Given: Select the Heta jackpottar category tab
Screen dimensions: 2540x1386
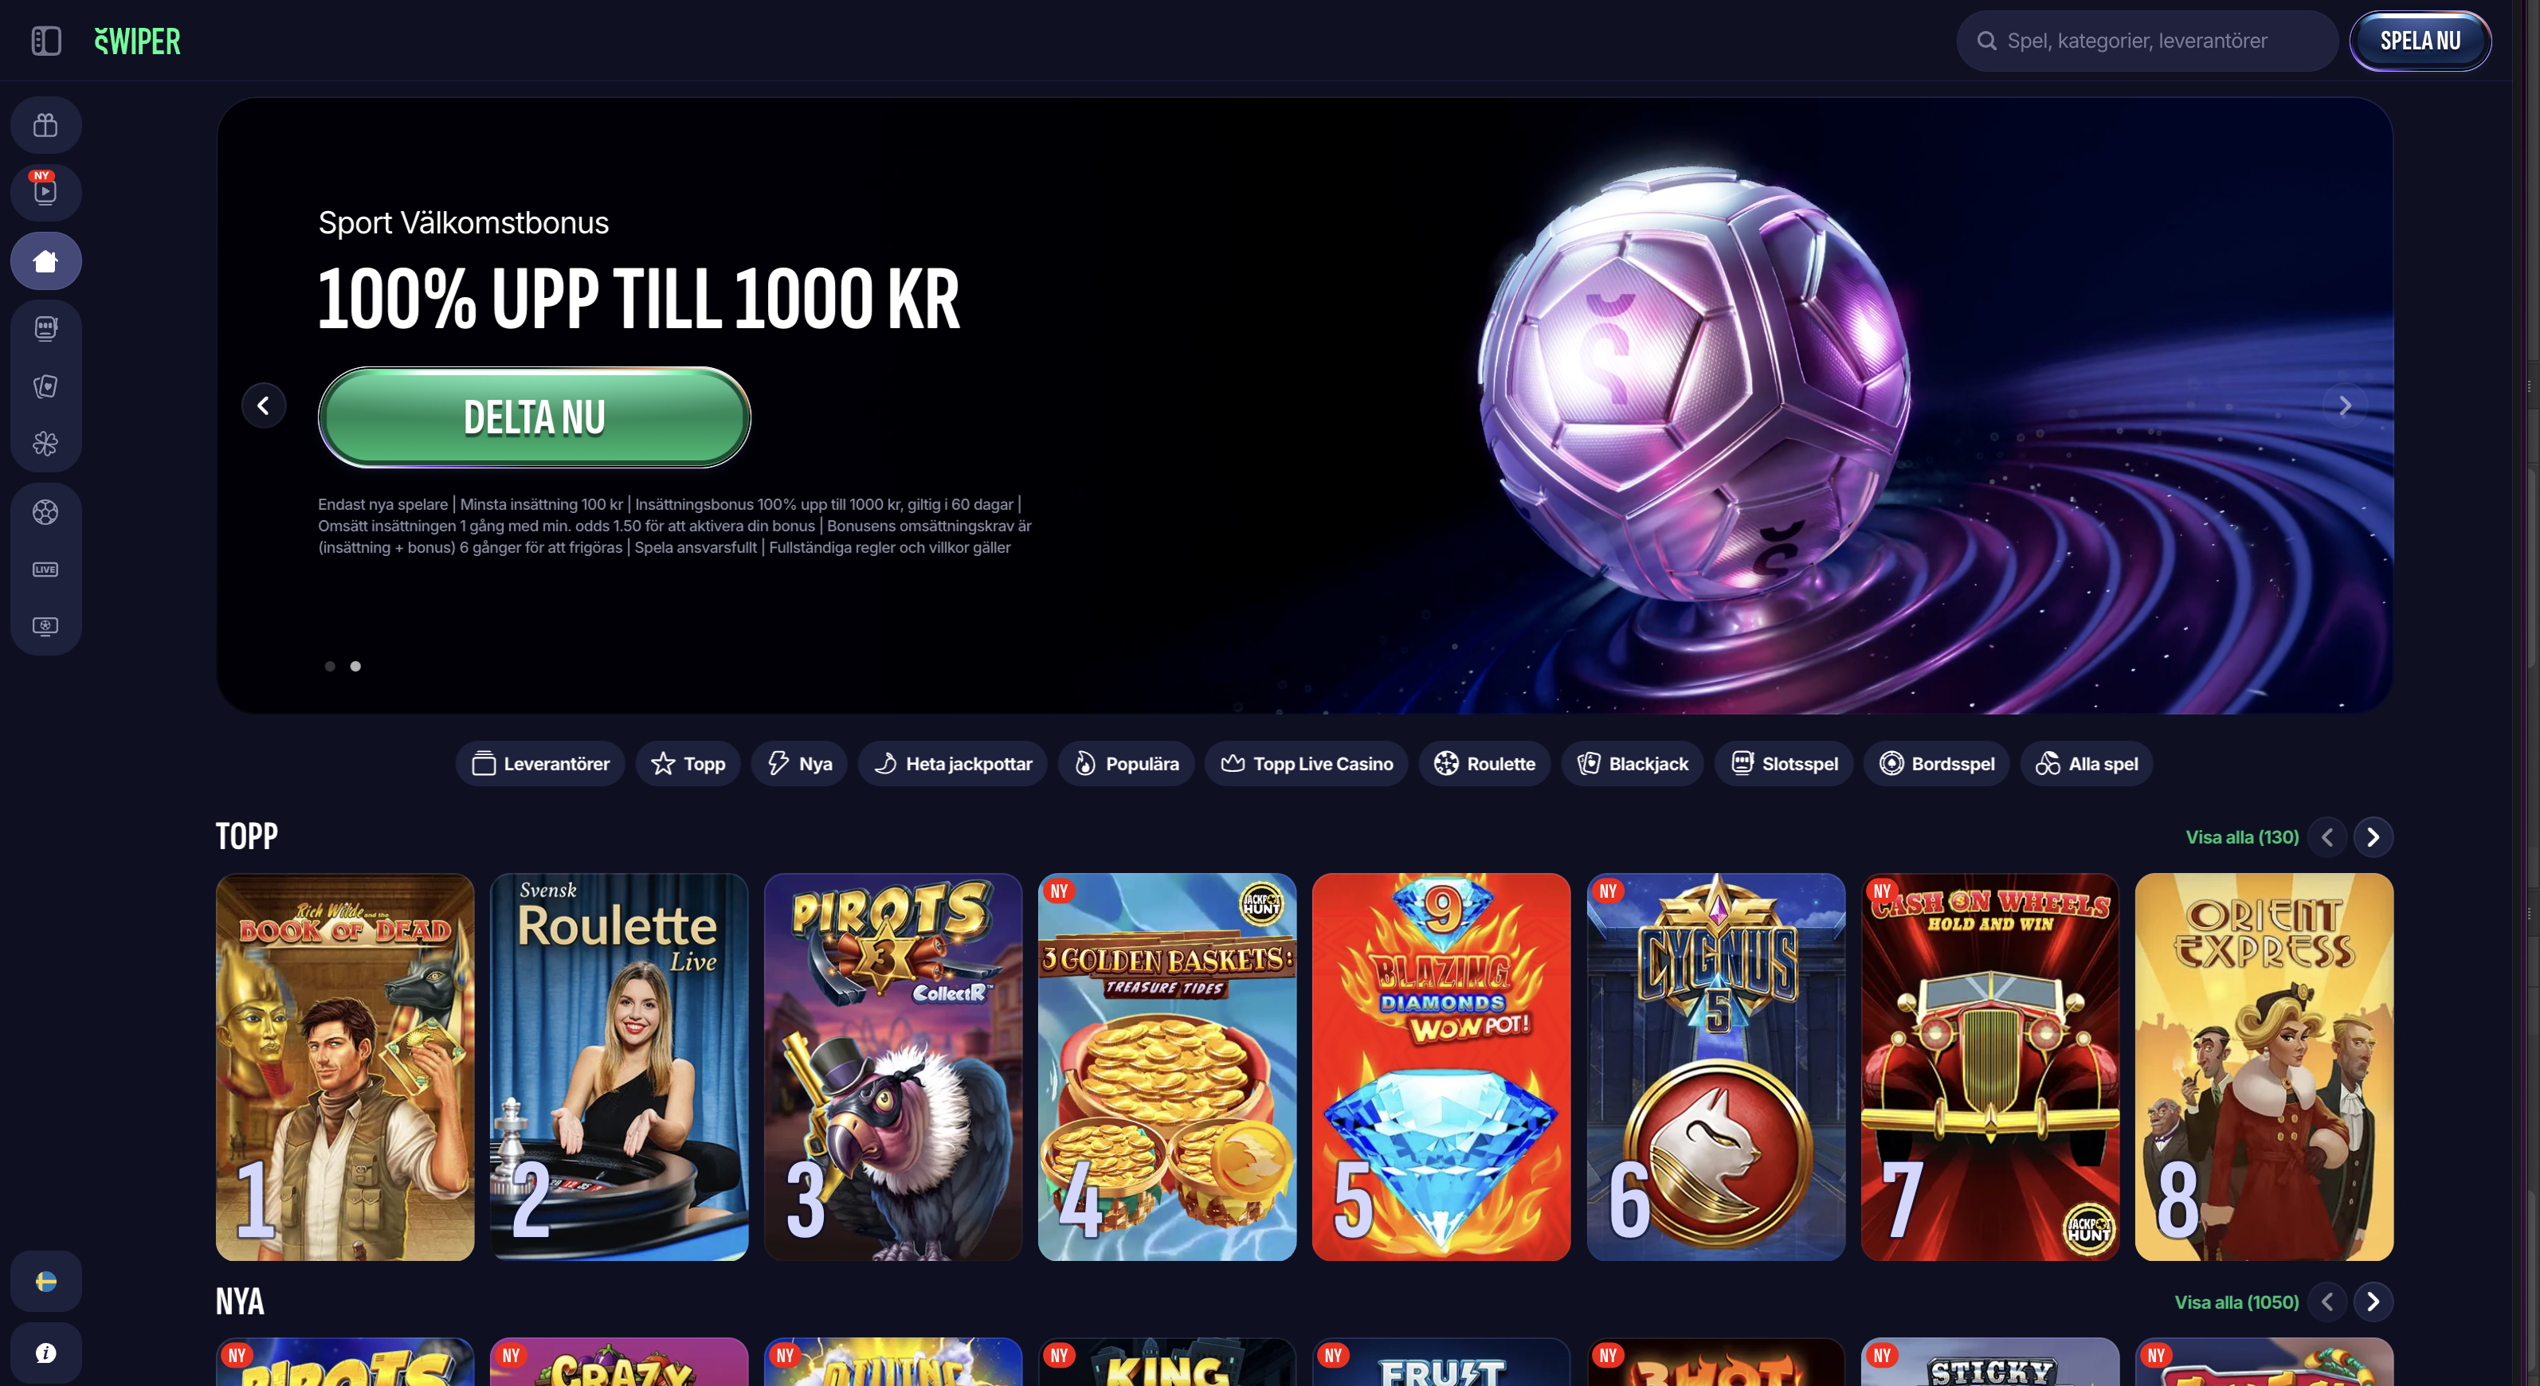Looking at the screenshot, I should coord(953,764).
